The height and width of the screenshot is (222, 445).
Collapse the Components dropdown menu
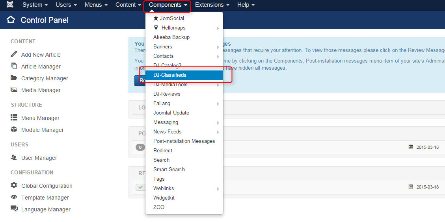168,5
